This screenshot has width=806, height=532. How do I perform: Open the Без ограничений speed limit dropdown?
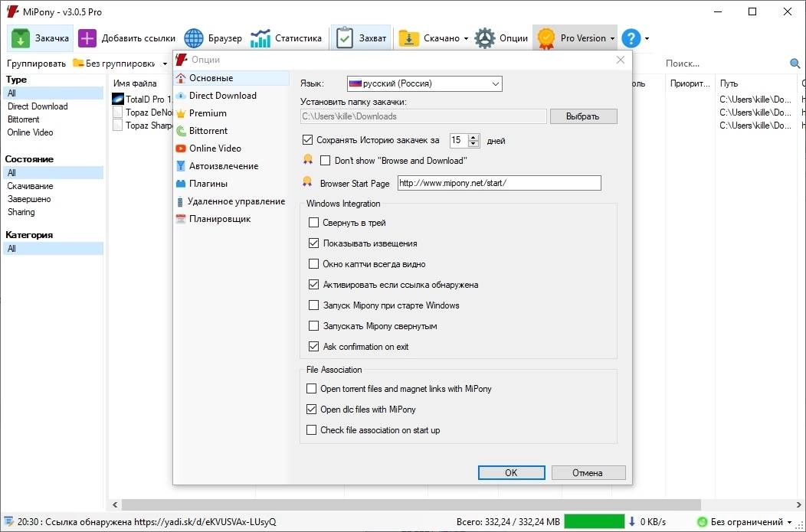789,522
